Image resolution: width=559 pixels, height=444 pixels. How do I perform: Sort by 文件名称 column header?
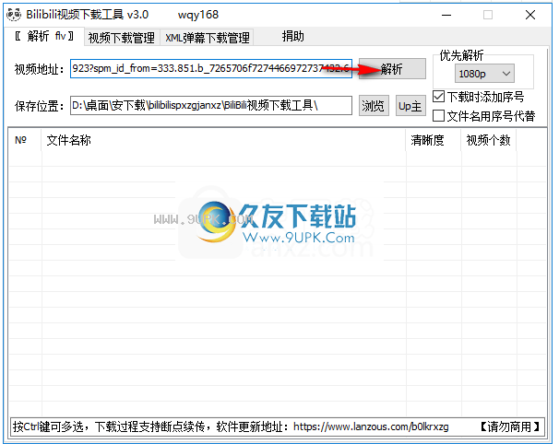coord(224,140)
